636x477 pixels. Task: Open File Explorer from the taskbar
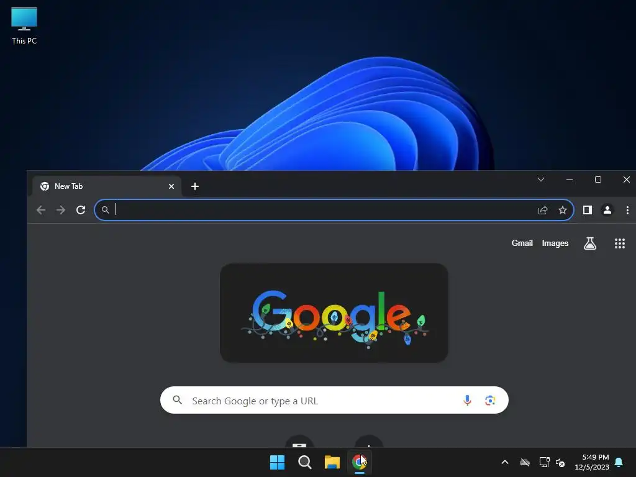pyautogui.click(x=332, y=462)
